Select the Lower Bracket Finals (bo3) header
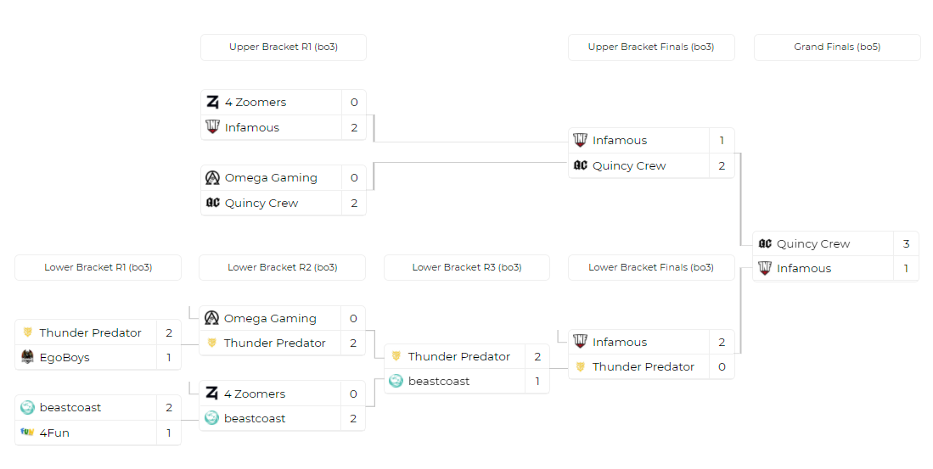This screenshot has height=469, width=933. [651, 268]
